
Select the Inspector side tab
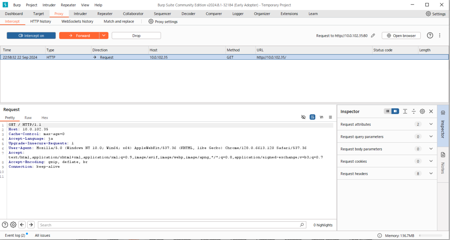[x=443, y=126]
